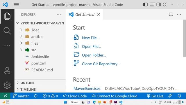Open recent MavenExercises project
Viewport: 186px width, 105px height.
click(x=87, y=88)
